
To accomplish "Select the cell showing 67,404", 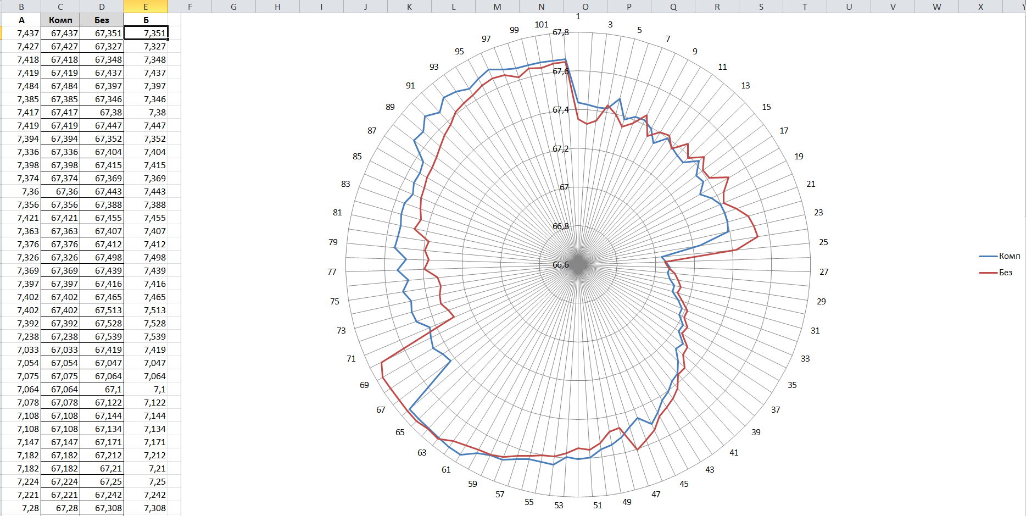I will pyautogui.click(x=102, y=152).
